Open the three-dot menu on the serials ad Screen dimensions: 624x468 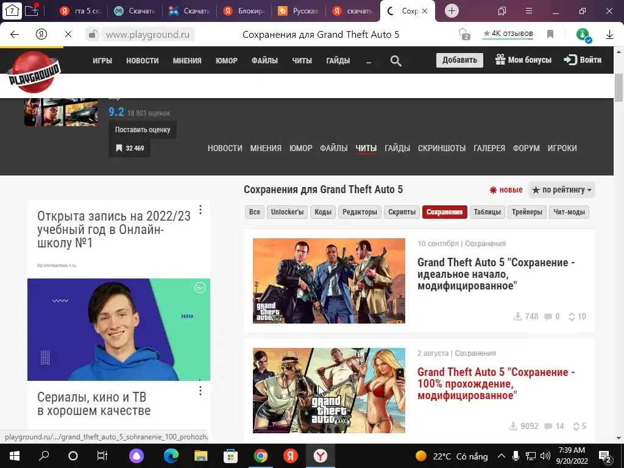pyautogui.click(x=200, y=391)
